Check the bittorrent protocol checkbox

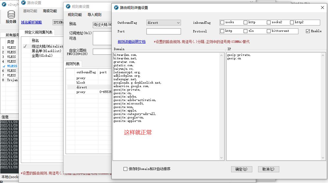[x=269, y=31]
